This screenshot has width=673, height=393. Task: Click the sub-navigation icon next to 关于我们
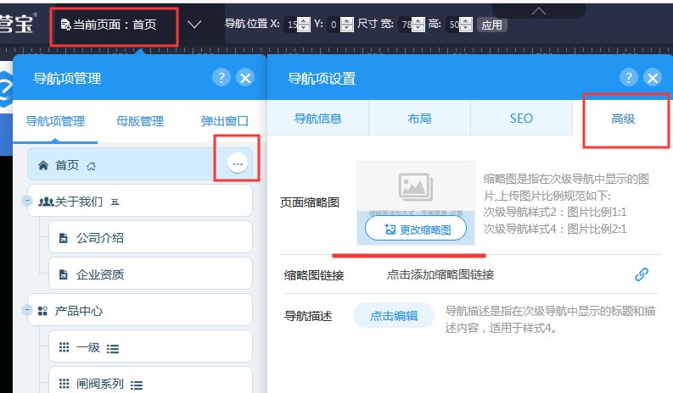(115, 202)
